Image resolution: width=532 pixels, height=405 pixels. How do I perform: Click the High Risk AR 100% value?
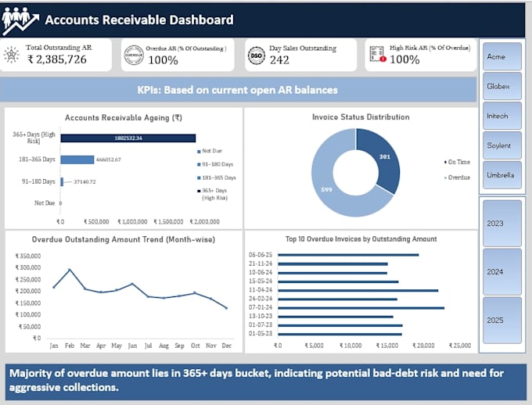coord(404,59)
